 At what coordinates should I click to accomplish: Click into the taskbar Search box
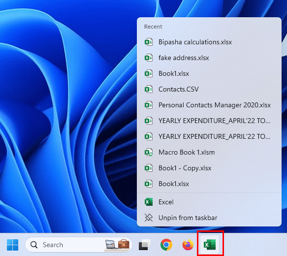[x=79, y=245]
